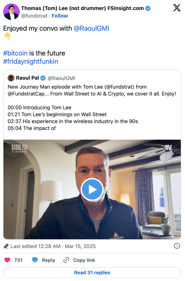Click the @fundstrat handle
This screenshot has width=185, height=281.
point(34,16)
